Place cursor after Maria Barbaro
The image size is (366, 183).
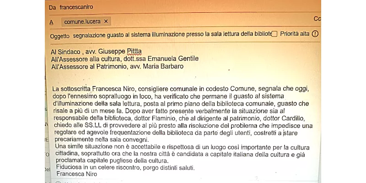(x=184, y=66)
